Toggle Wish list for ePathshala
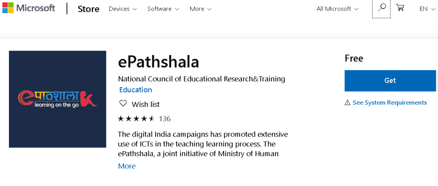The height and width of the screenshot is (186, 438). pyautogui.click(x=145, y=104)
